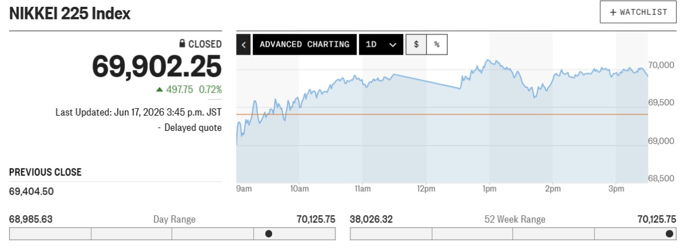This screenshot has width=684, height=251.
Task: Click the chart peak near 1pm
Action: [488, 60]
